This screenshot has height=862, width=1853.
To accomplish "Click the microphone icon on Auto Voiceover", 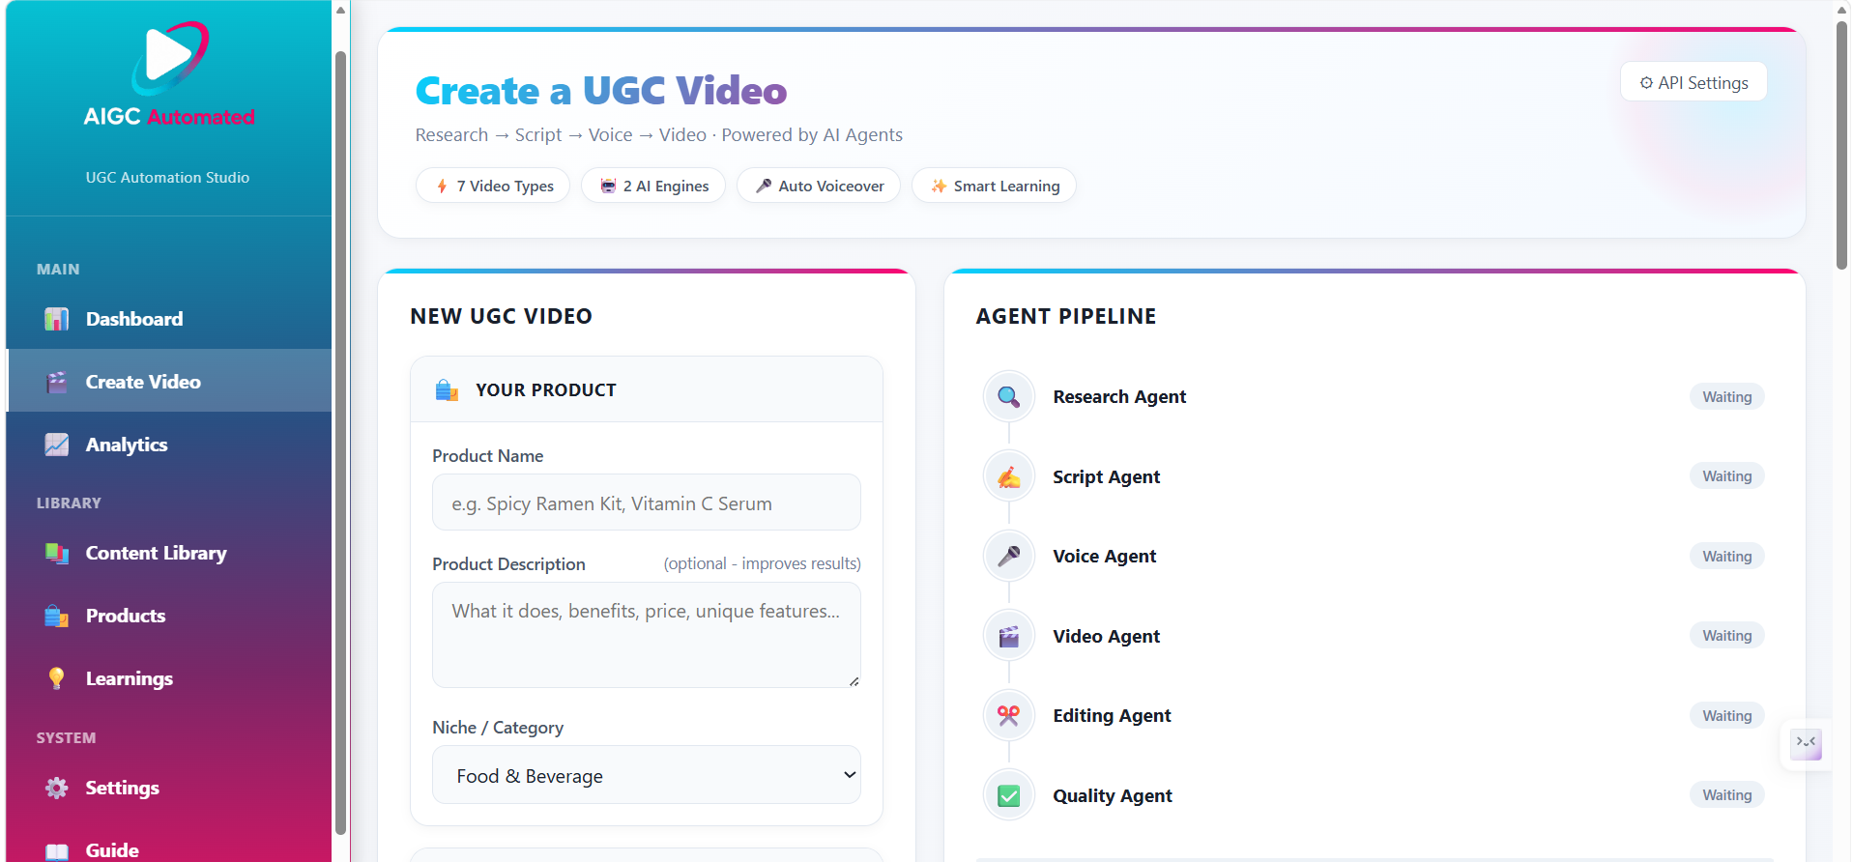I will tap(764, 186).
